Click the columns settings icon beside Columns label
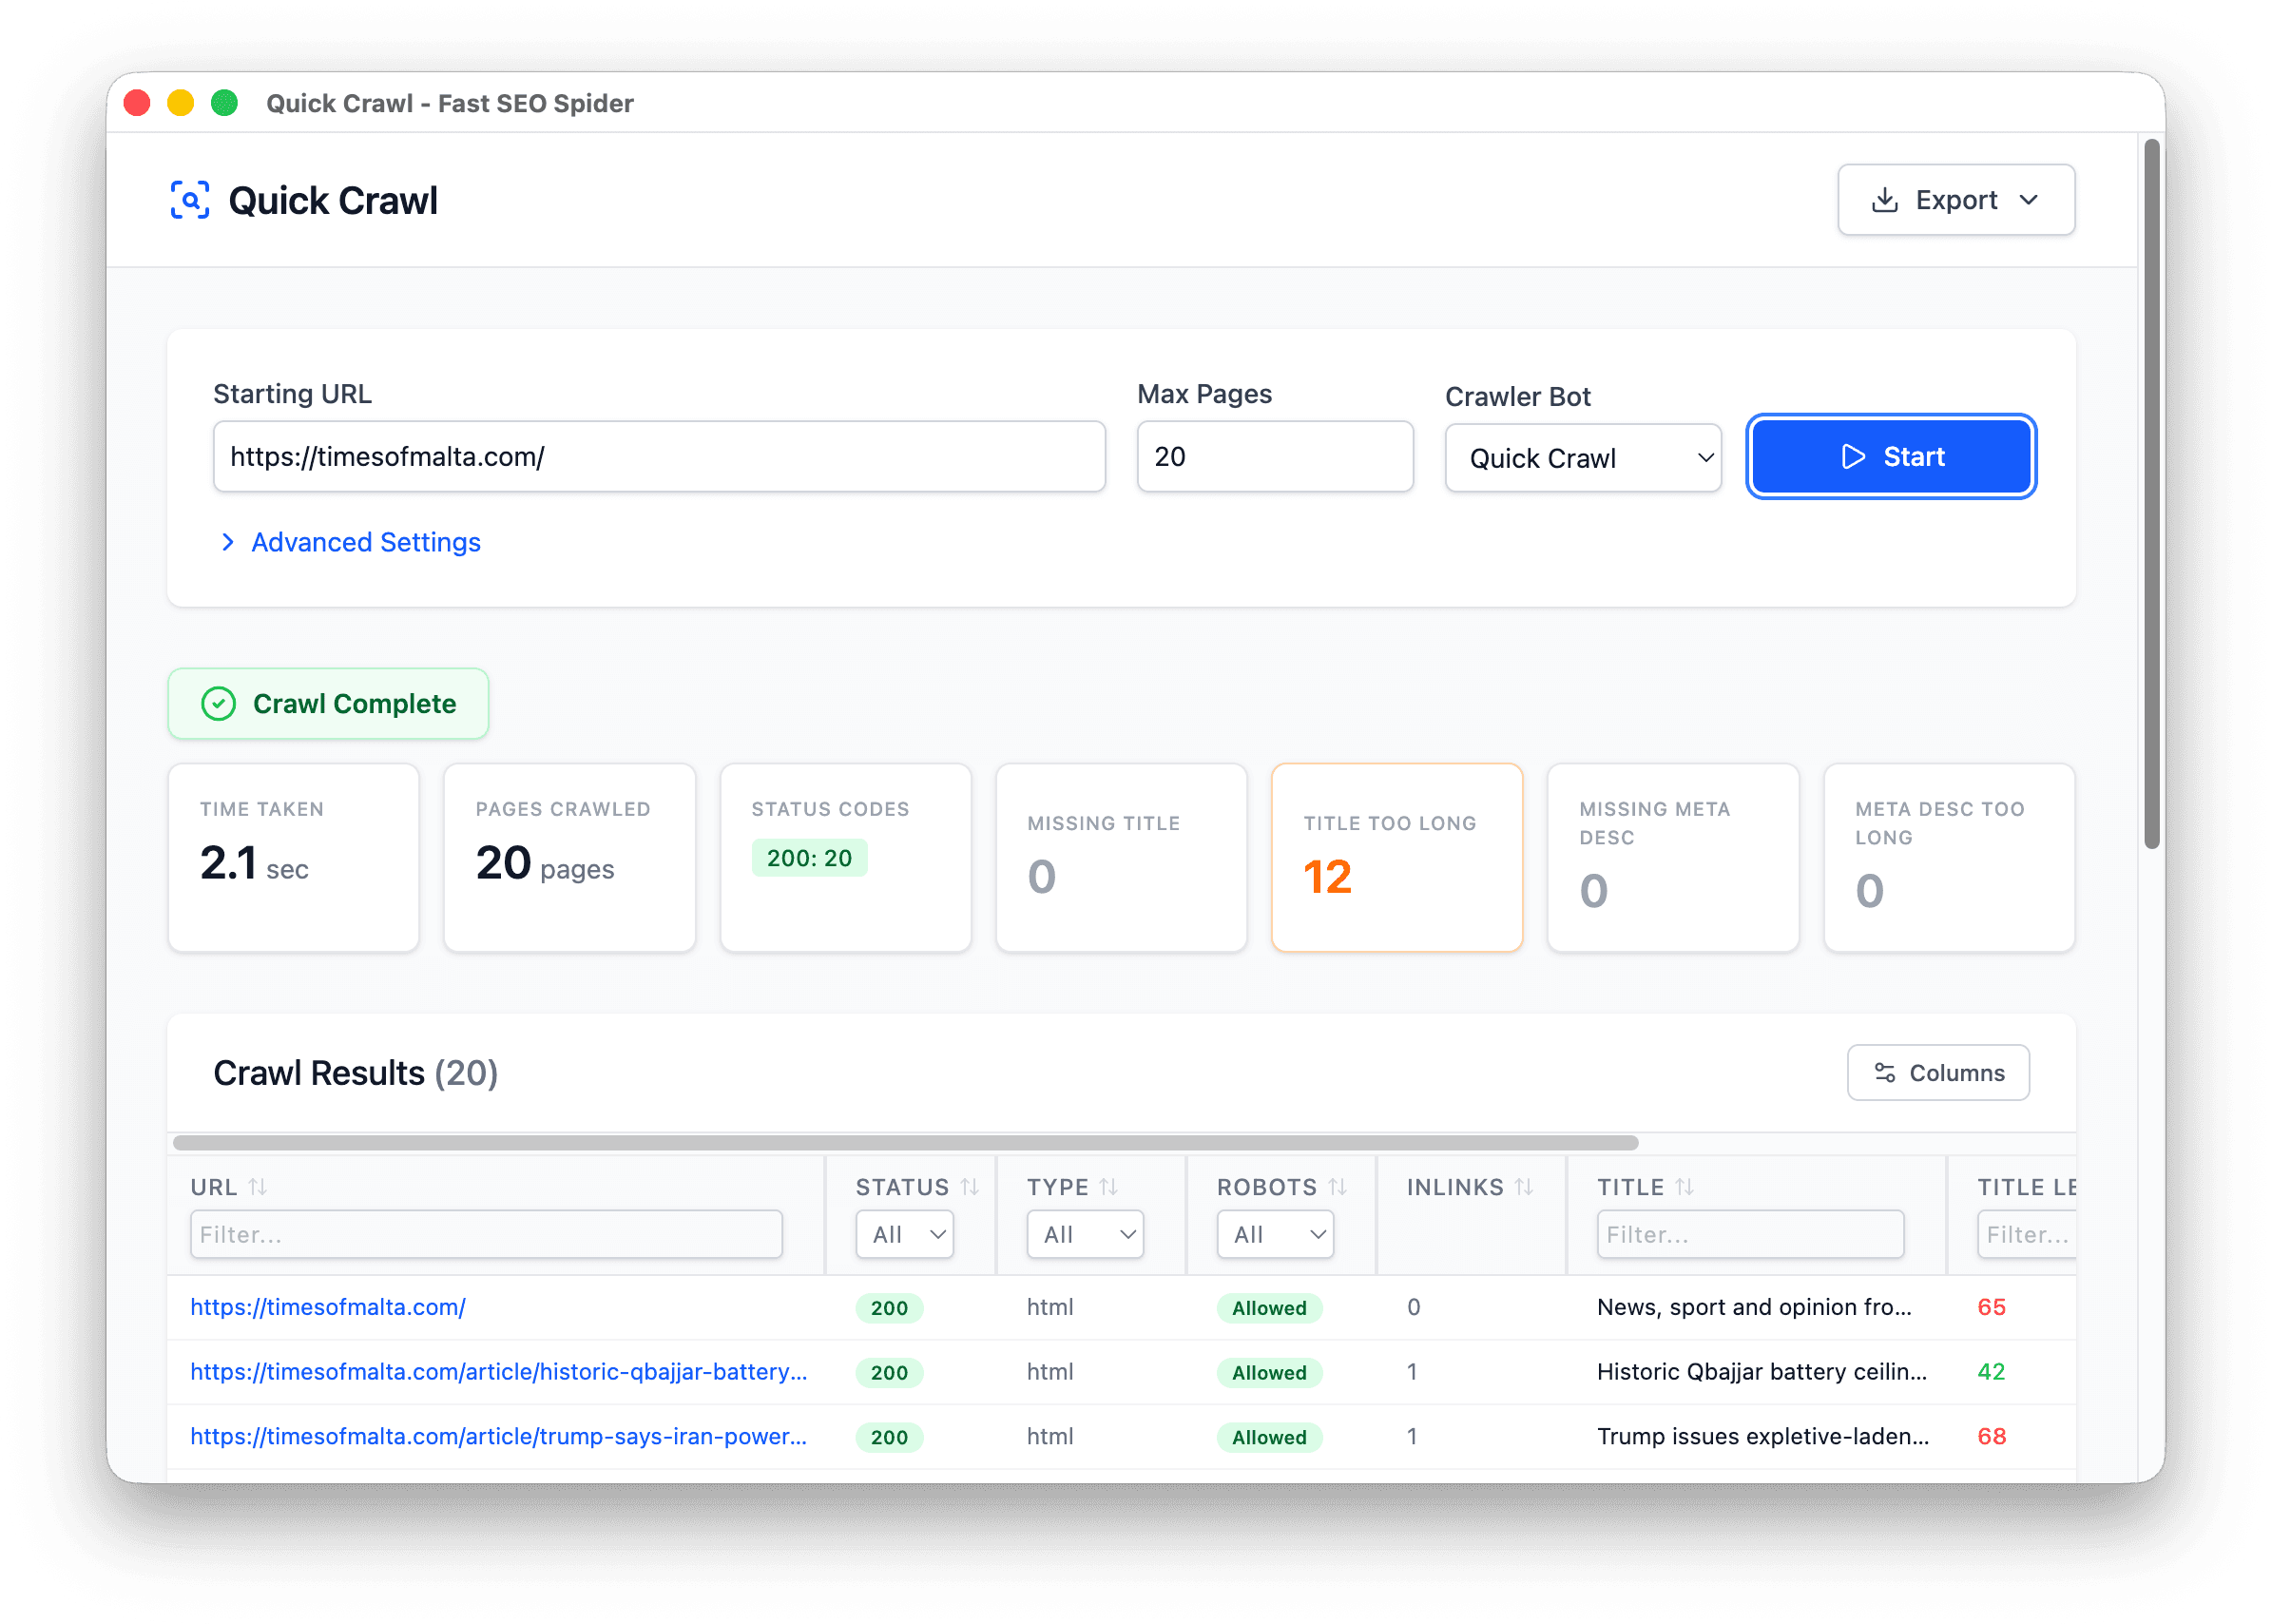The width and height of the screenshot is (2272, 1624). tap(1885, 1072)
